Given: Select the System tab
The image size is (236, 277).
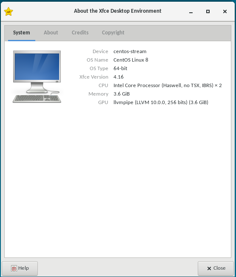Looking at the screenshot, I should click(x=22, y=33).
